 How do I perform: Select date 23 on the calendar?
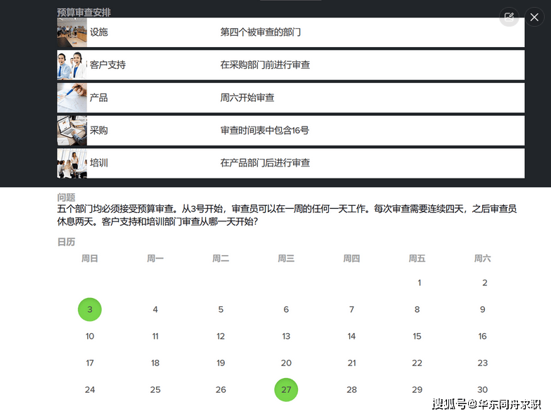click(482, 363)
